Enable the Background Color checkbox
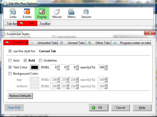The width and height of the screenshot is (157, 117). tap(10, 74)
